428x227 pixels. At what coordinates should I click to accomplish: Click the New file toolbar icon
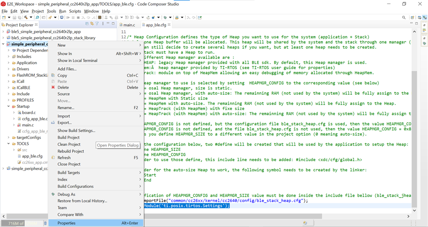click(x=4, y=17)
